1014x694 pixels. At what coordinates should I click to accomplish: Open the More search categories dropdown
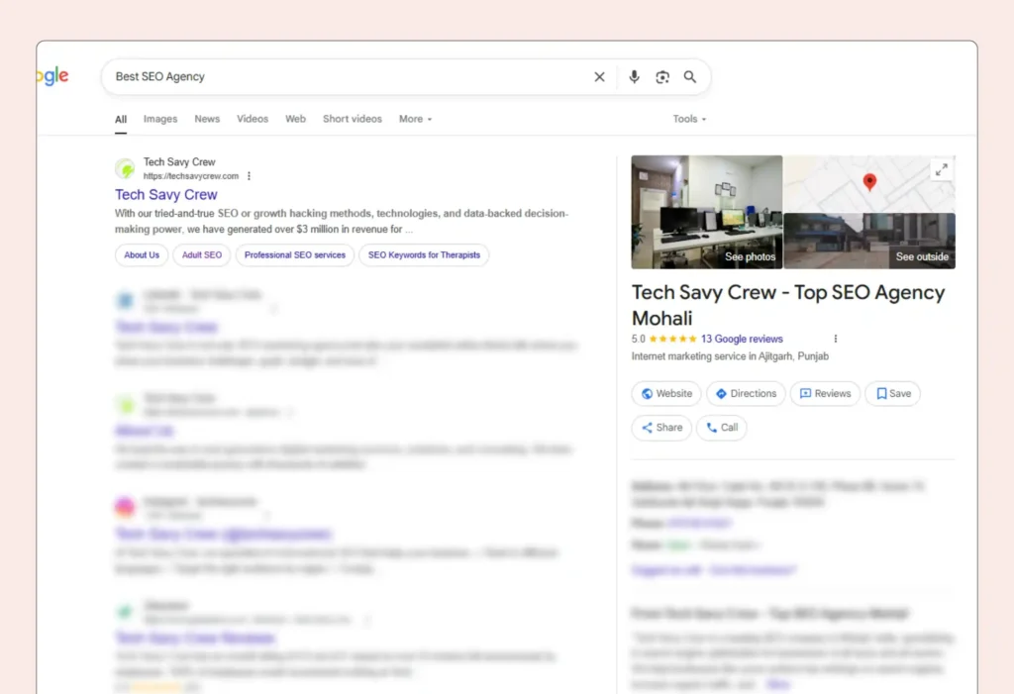pos(414,119)
